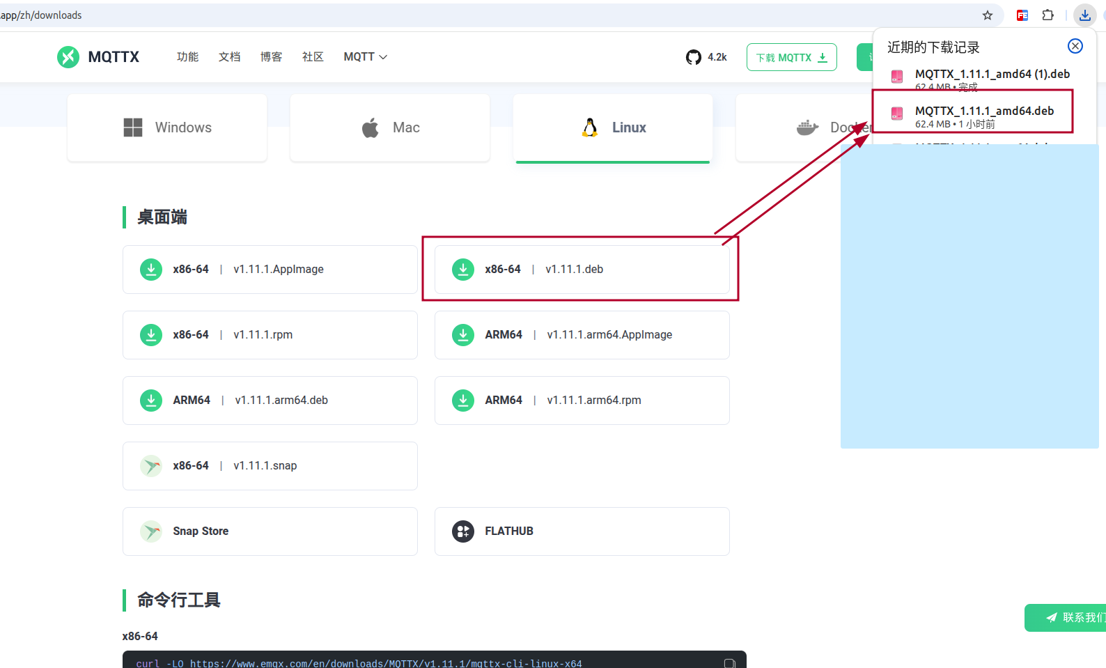This screenshot has height=668, width=1106.
Task: Click download icon for v1.11.1.arm64.AppImage
Action: pos(463,335)
